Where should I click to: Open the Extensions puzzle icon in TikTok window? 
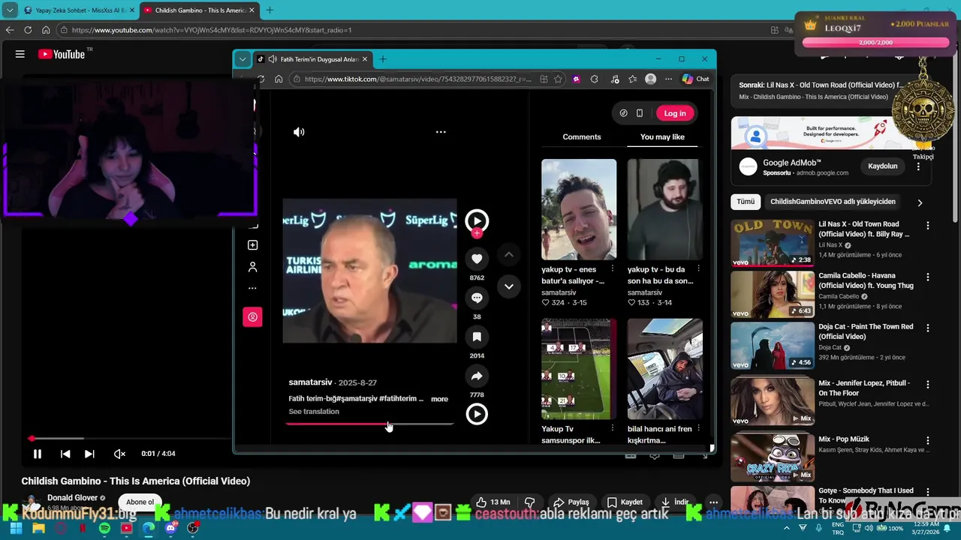point(595,79)
